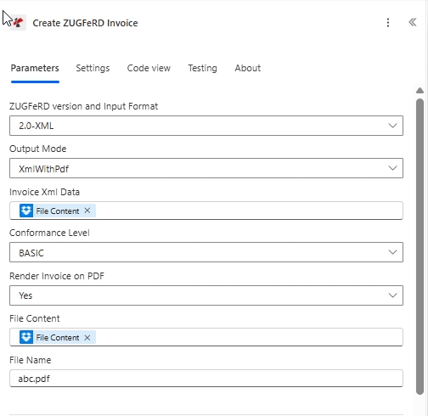Collapse the panel with double chevron icon

pos(413,22)
